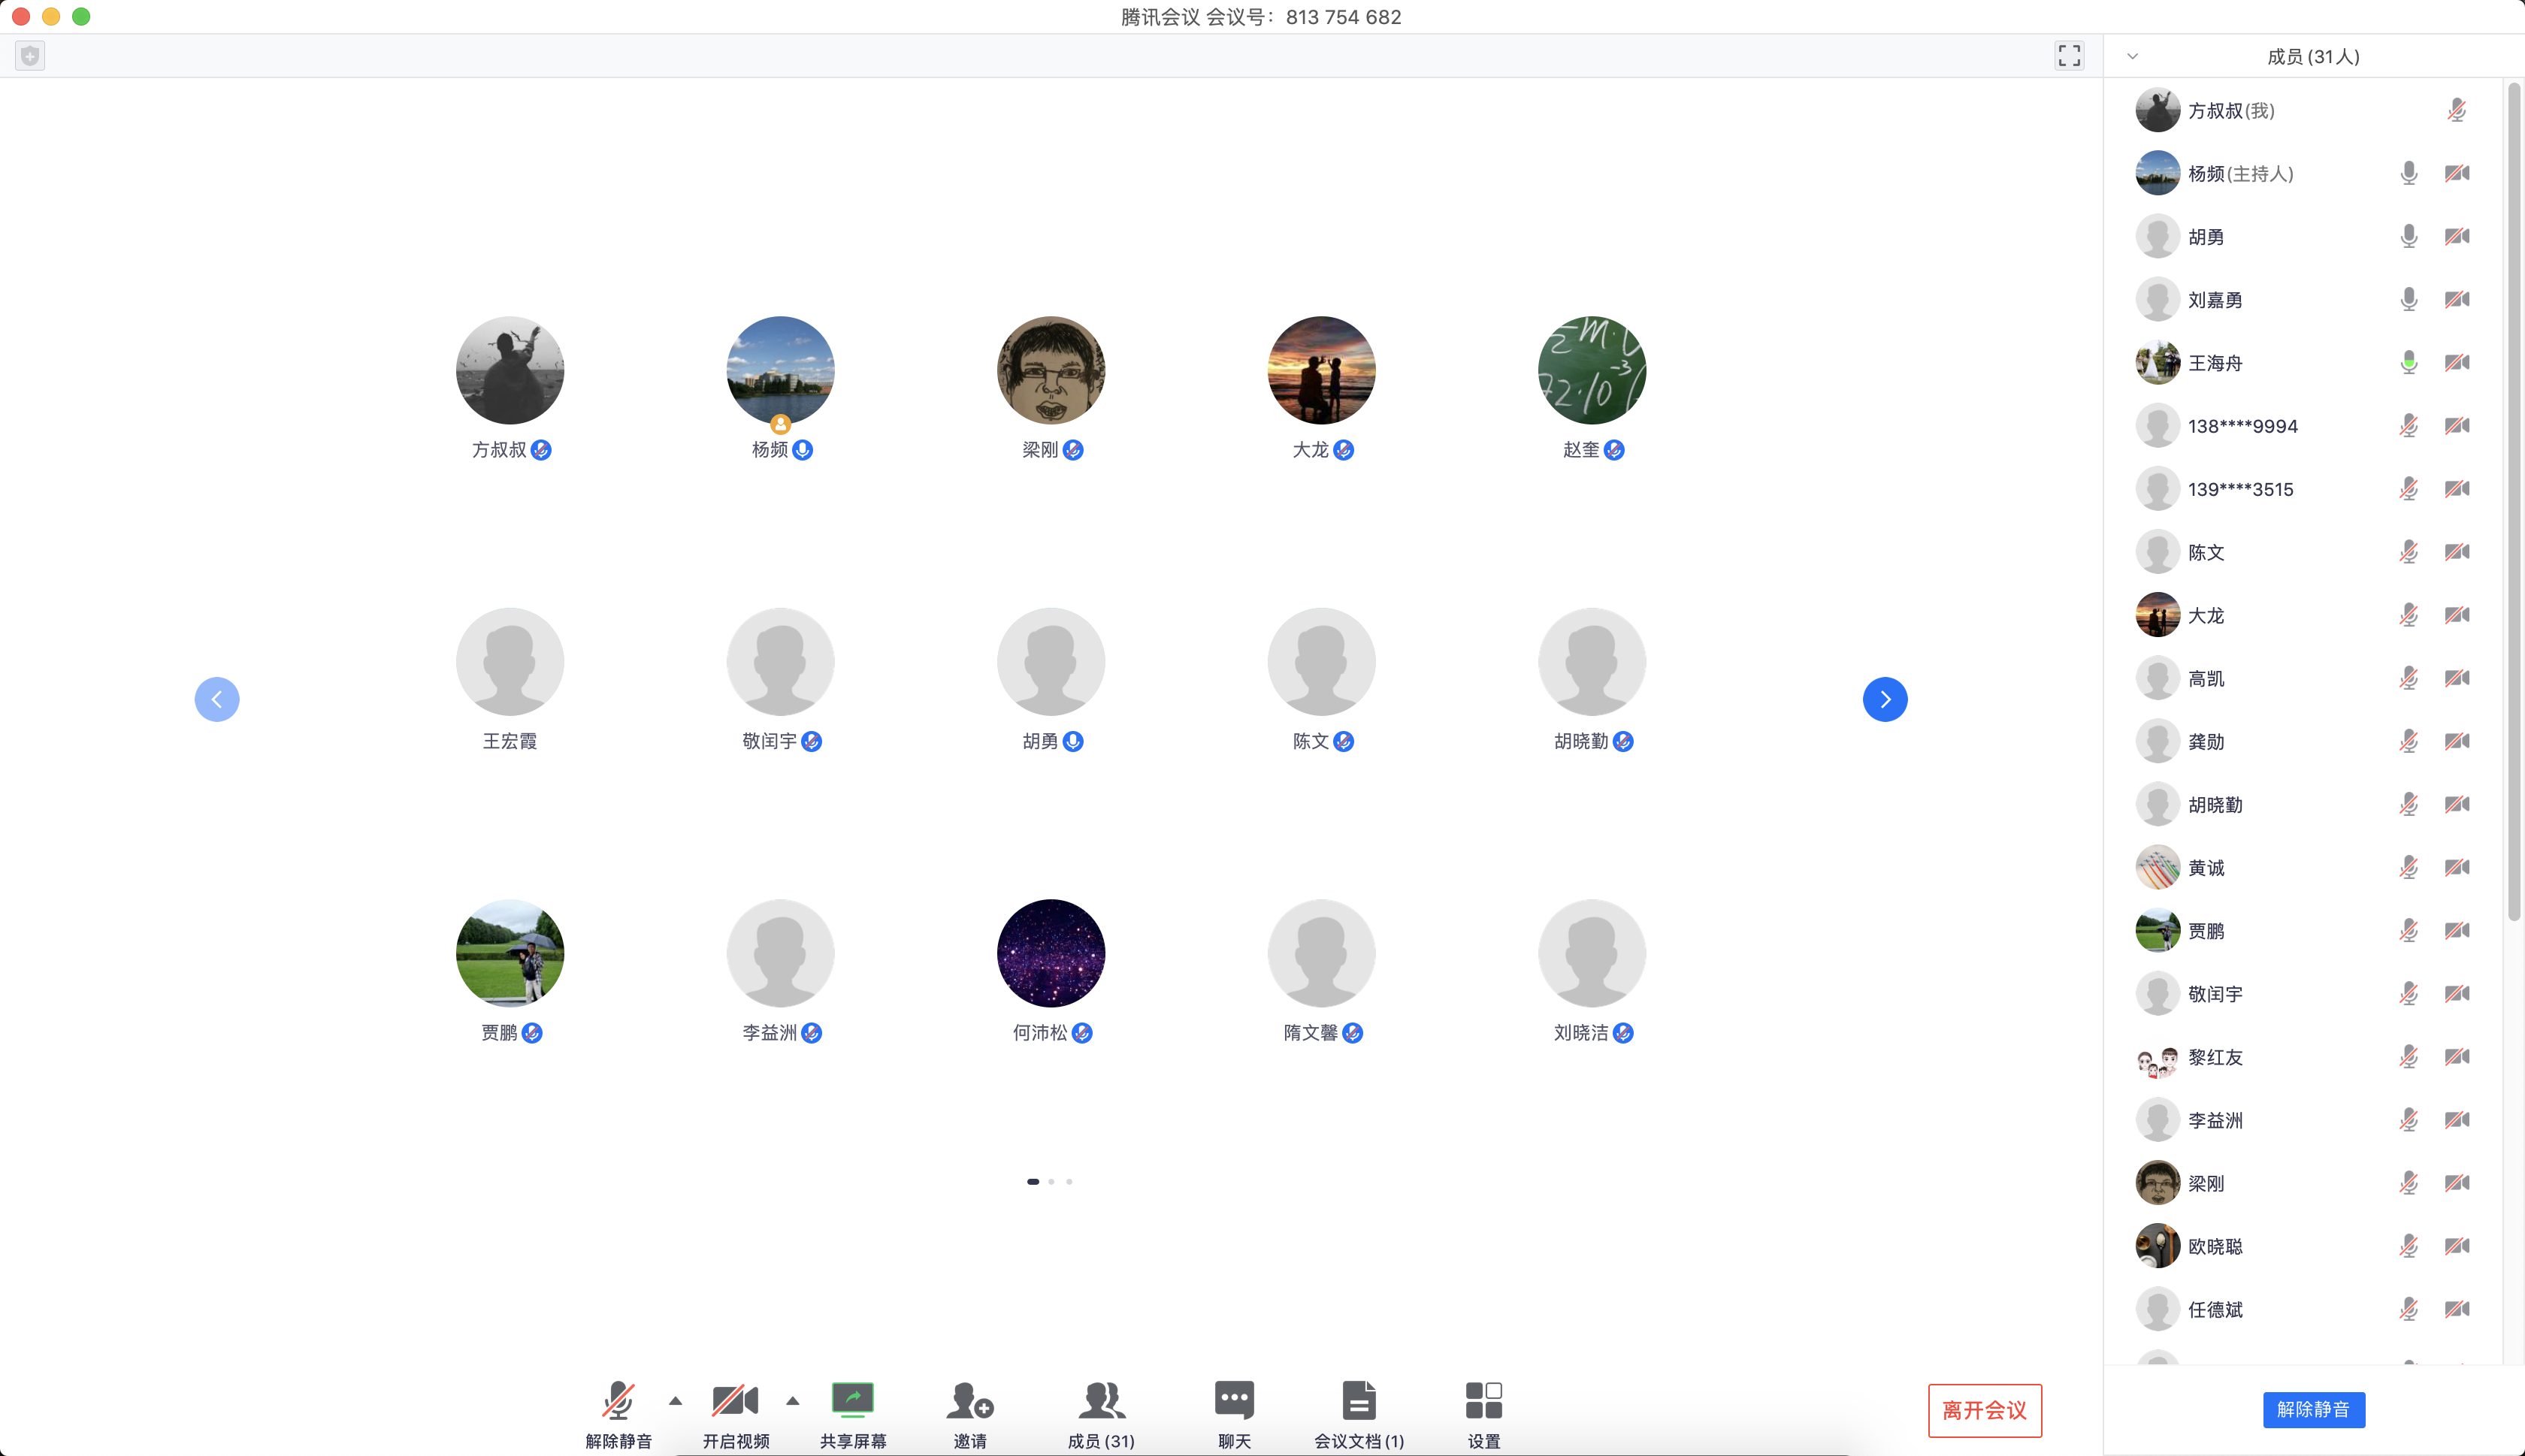This screenshot has height=1456, width=2525.
Task: Open Meeting Documents (会议文档) icon
Action: click(1358, 1401)
